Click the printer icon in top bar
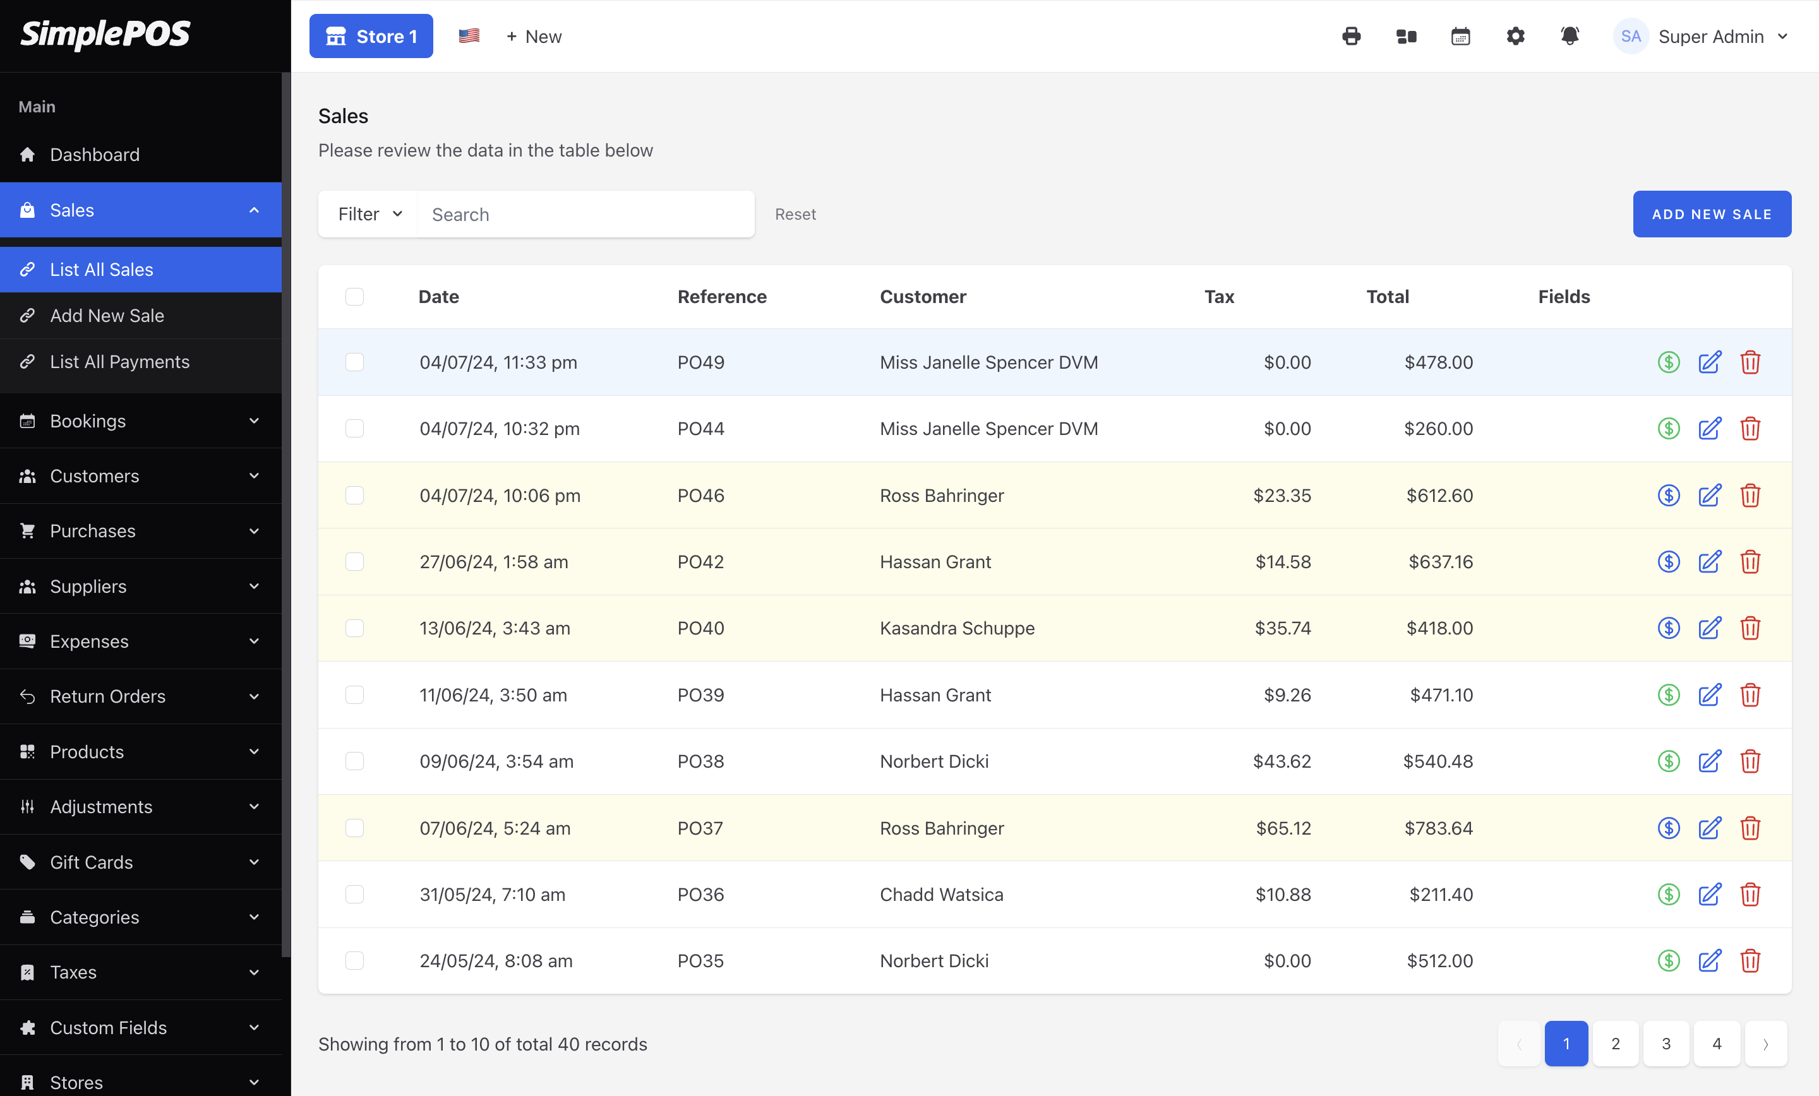The width and height of the screenshot is (1819, 1096). click(x=1351, y=36)
